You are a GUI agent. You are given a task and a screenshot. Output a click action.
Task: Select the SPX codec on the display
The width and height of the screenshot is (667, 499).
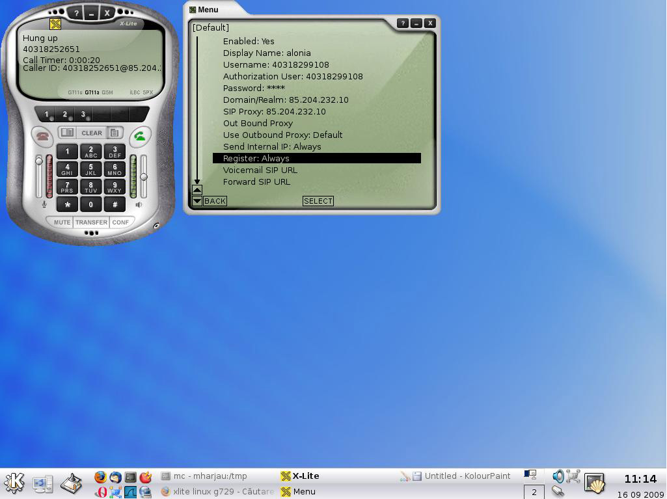[148, 92]
